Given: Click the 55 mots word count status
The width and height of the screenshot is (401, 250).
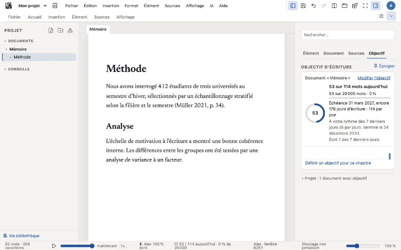Looking at the screenshot, I should (x=18, y=245).
